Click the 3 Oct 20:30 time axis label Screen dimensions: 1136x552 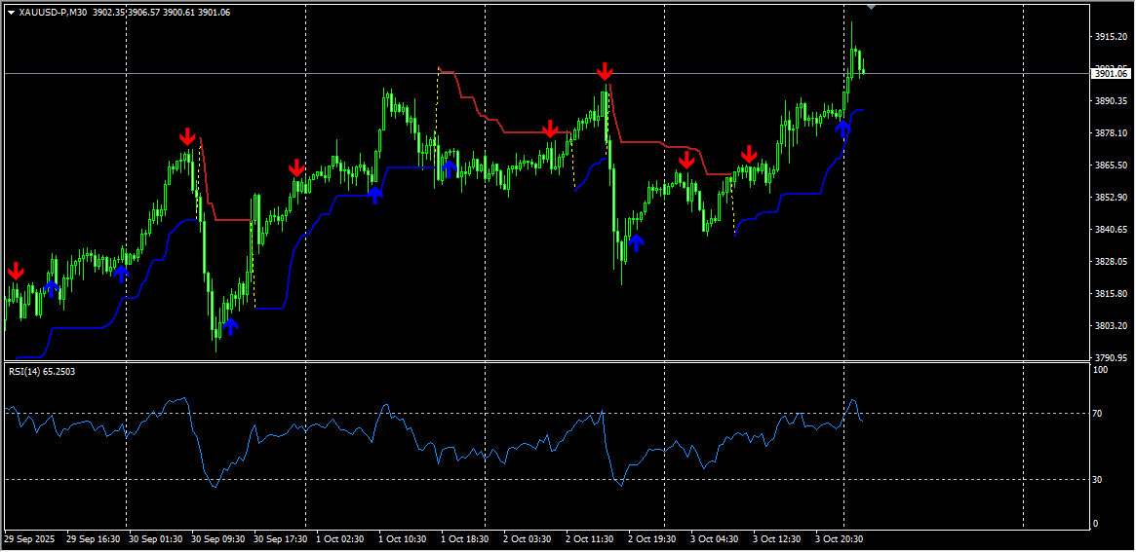tap(839, 538)
